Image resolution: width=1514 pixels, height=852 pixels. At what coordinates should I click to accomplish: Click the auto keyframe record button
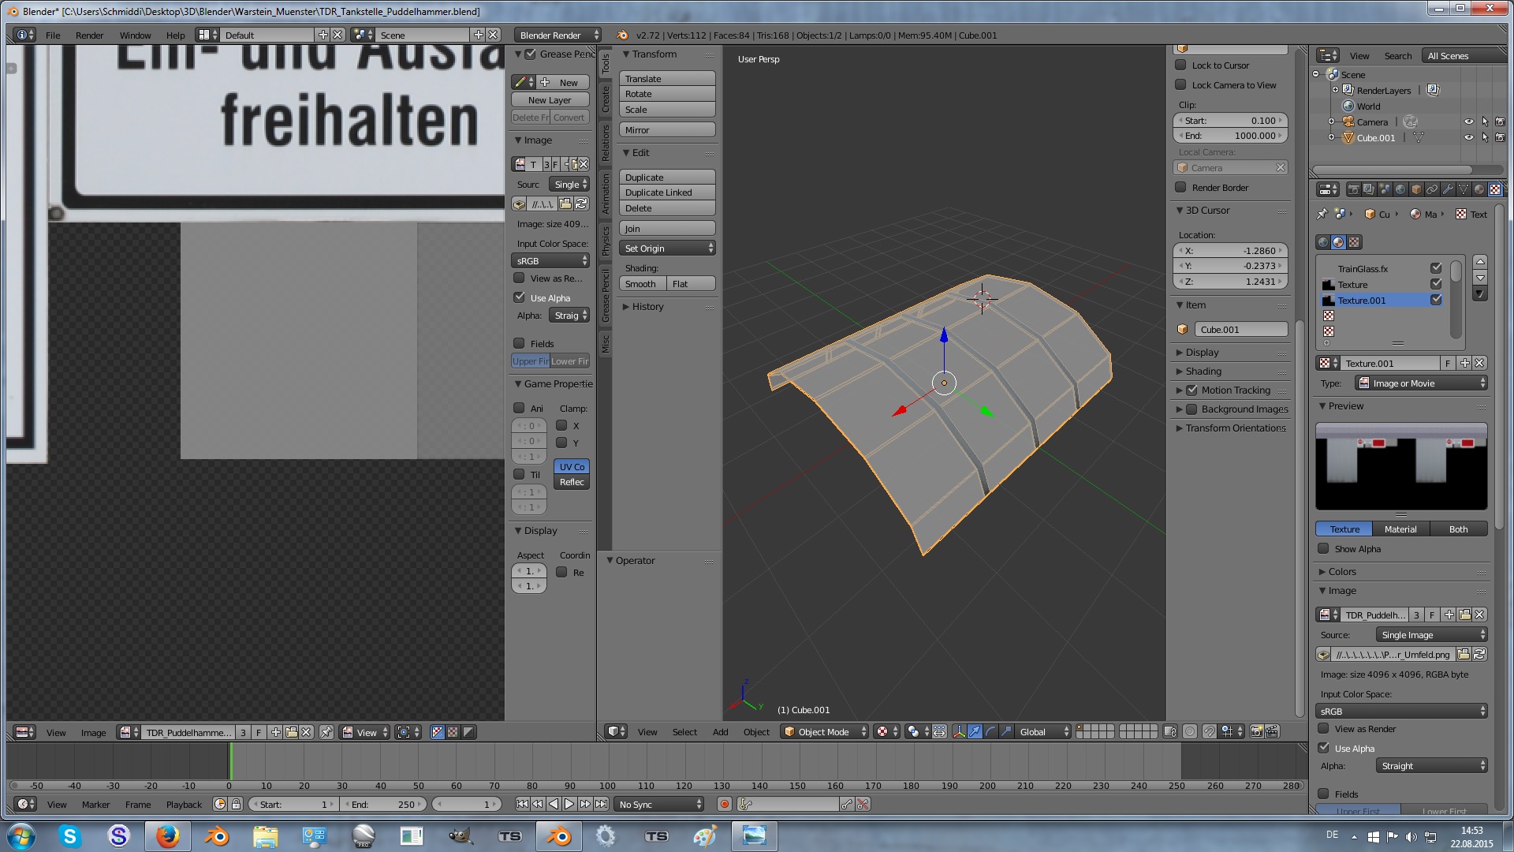(724, 805)
